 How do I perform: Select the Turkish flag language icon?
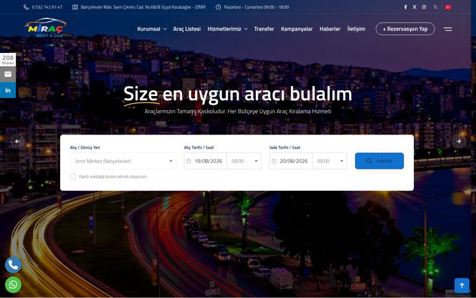(448, 7)
